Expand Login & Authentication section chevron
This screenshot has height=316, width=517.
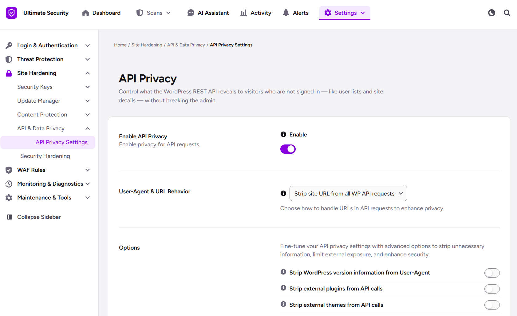click(x=88, y=45)
